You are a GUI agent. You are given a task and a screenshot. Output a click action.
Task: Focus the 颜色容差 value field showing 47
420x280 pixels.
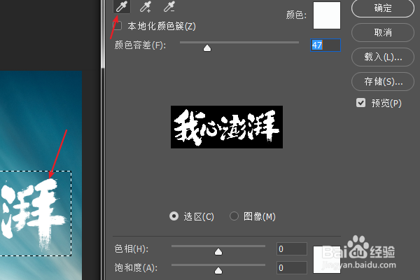pyautogui.click(x=325, y=45)
